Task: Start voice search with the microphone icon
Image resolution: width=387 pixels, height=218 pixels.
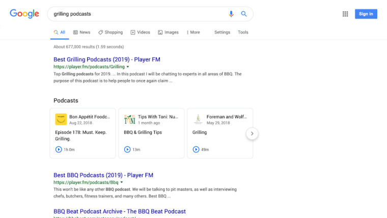Action: (x=231, y=14)
